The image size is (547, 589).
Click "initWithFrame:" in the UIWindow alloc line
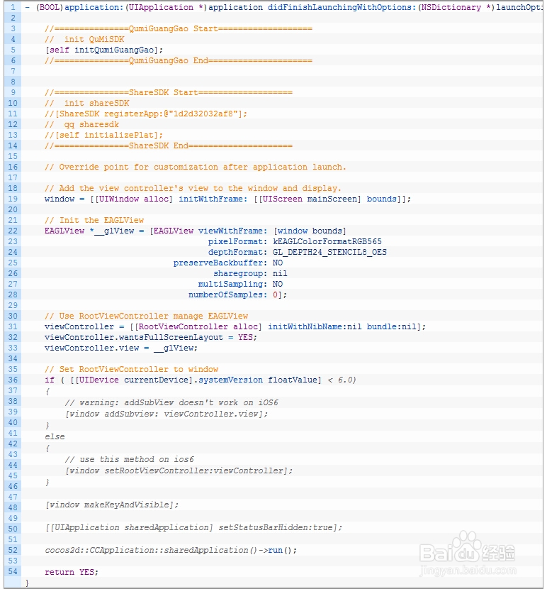[213, 199]
